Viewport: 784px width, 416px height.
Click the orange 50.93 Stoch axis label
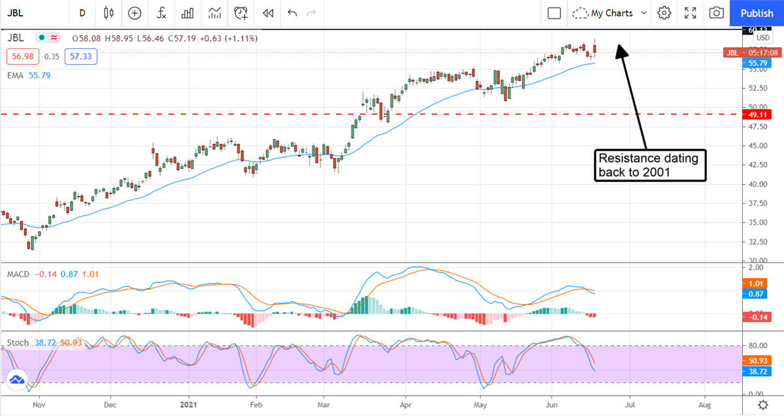point(757,360)
